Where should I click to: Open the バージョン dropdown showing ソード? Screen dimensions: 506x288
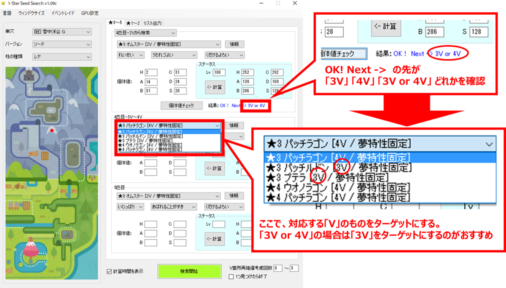(62, 44)
